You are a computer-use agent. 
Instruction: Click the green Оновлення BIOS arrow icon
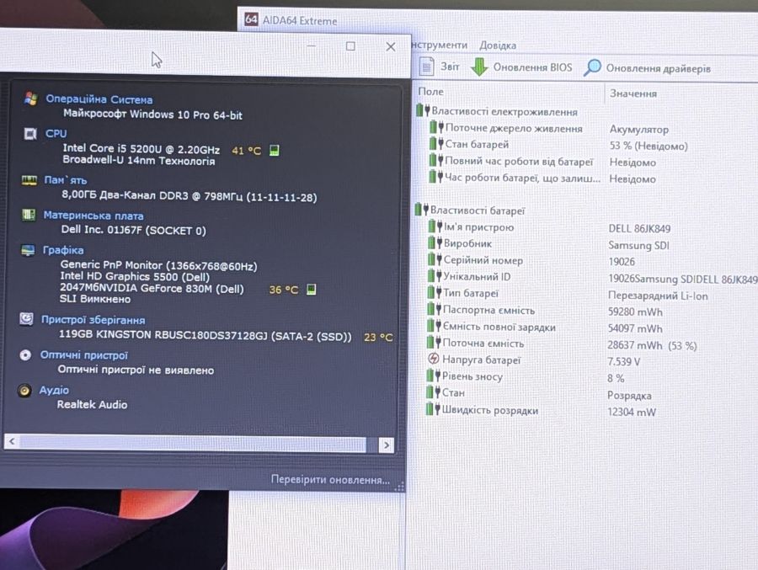tap(479, 67)
